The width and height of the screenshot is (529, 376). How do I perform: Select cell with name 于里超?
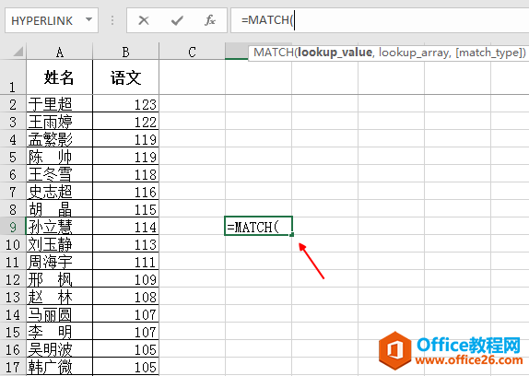[59, 103]
